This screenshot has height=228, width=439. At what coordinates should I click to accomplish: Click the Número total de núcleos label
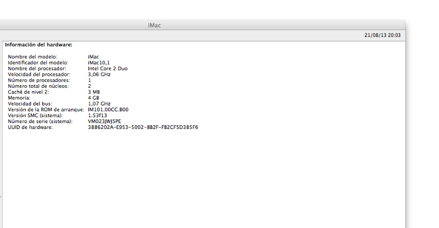point(39,86)
